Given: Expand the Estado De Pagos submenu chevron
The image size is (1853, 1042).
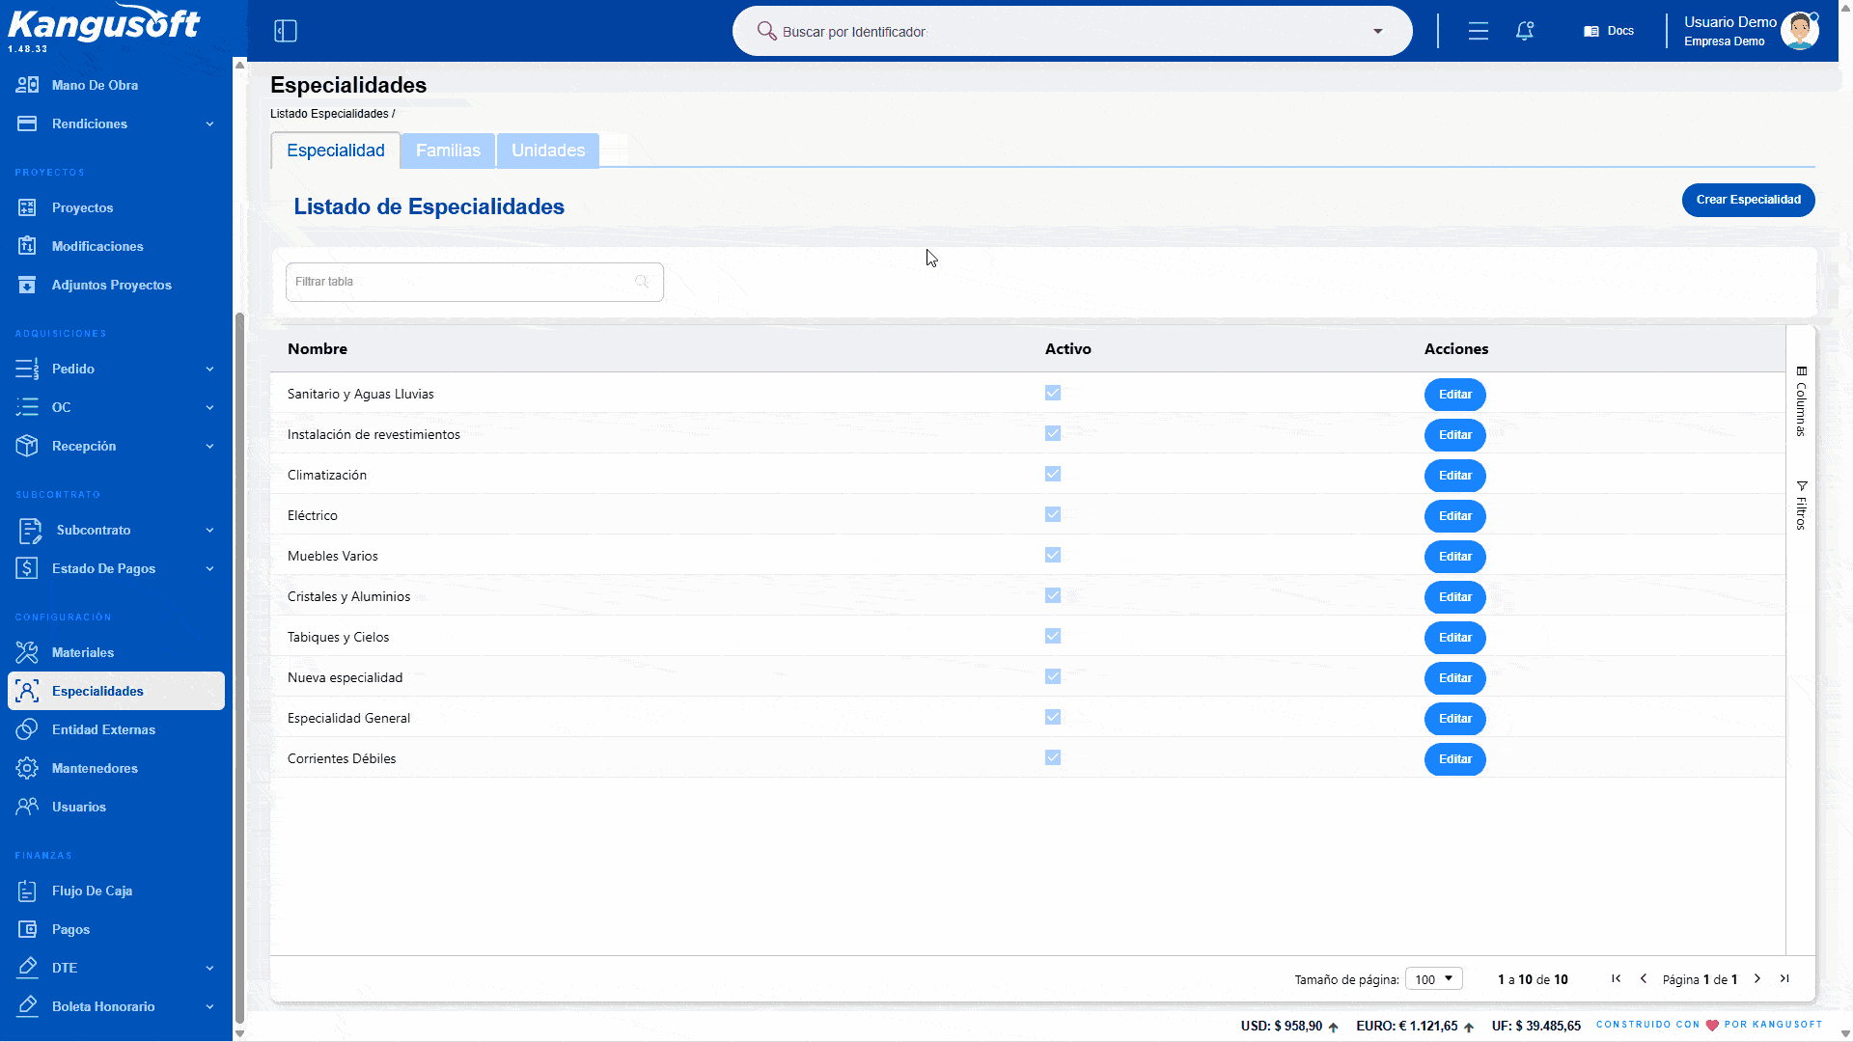Looking at the screenshot, I should 209,568.
